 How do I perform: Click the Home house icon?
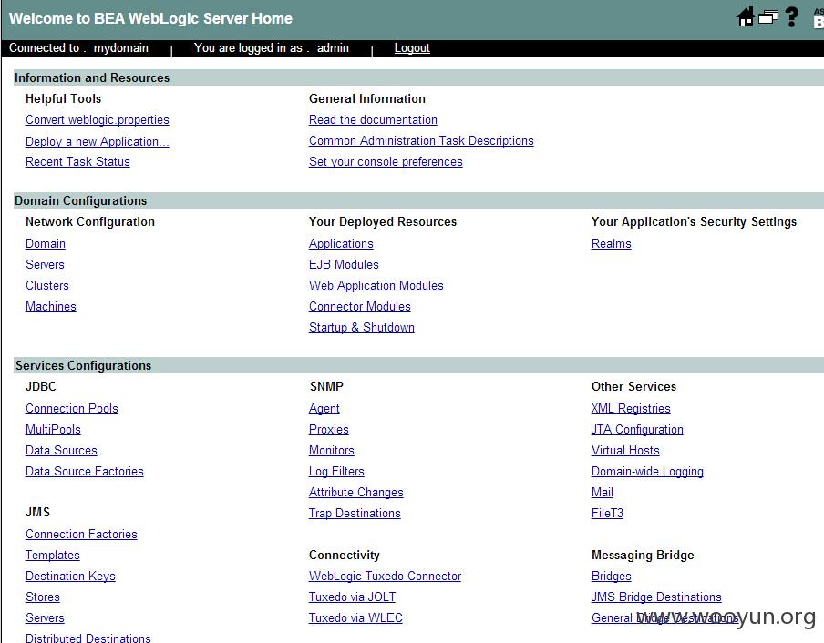(x=746, y=17)
